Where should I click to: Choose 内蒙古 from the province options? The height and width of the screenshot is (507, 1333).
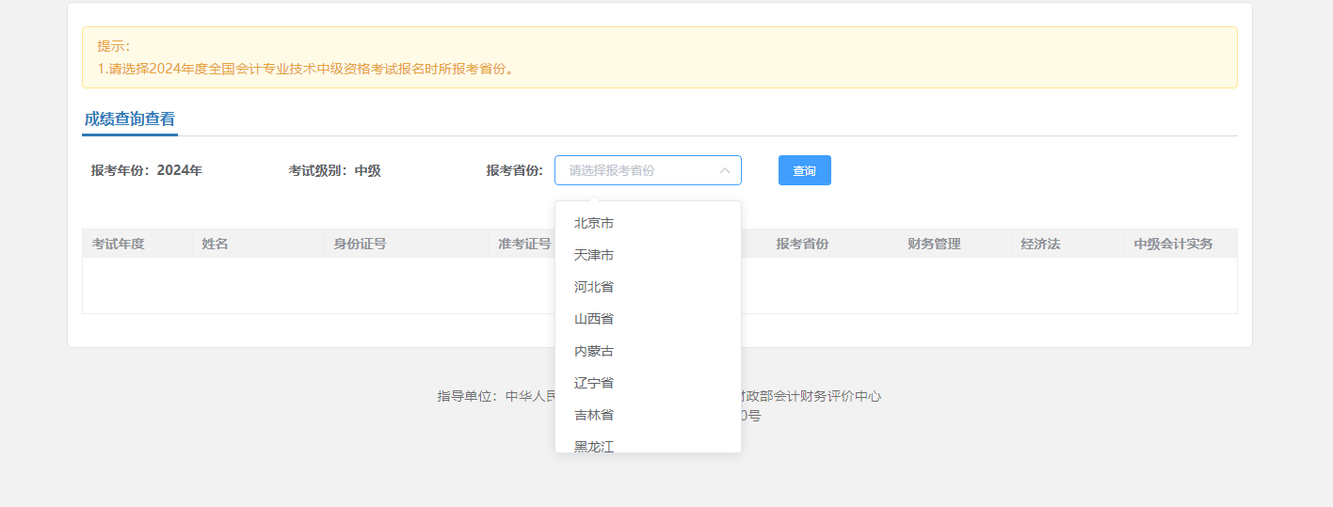click(x=594, y=351)
